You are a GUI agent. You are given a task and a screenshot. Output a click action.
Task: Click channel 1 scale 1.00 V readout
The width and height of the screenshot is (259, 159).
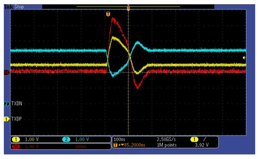pos(32,140)
